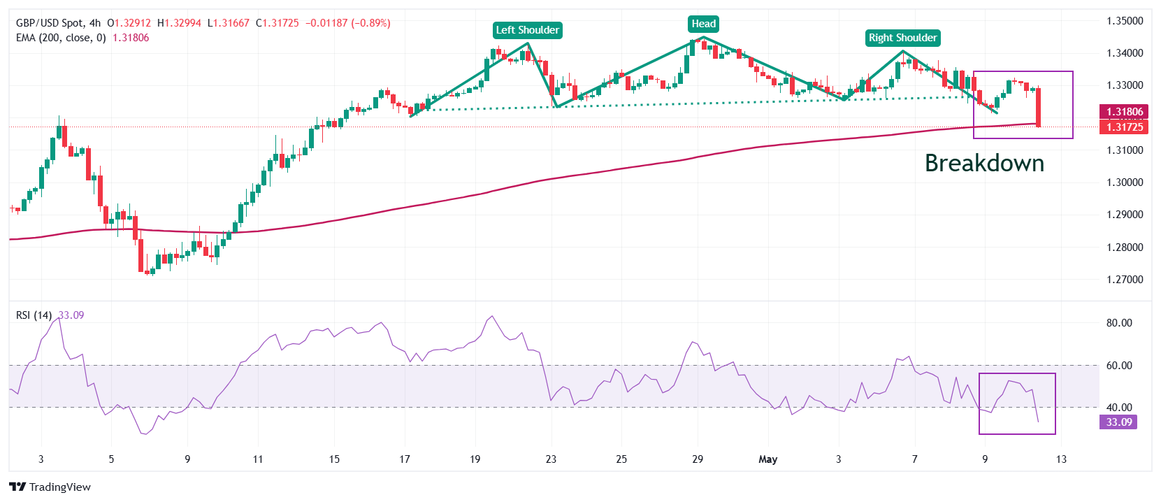Click the RSI 80.00 scale label
Image resolution: width=1161 pixels, height=502 pixels.
click(x=1119, y=323)
